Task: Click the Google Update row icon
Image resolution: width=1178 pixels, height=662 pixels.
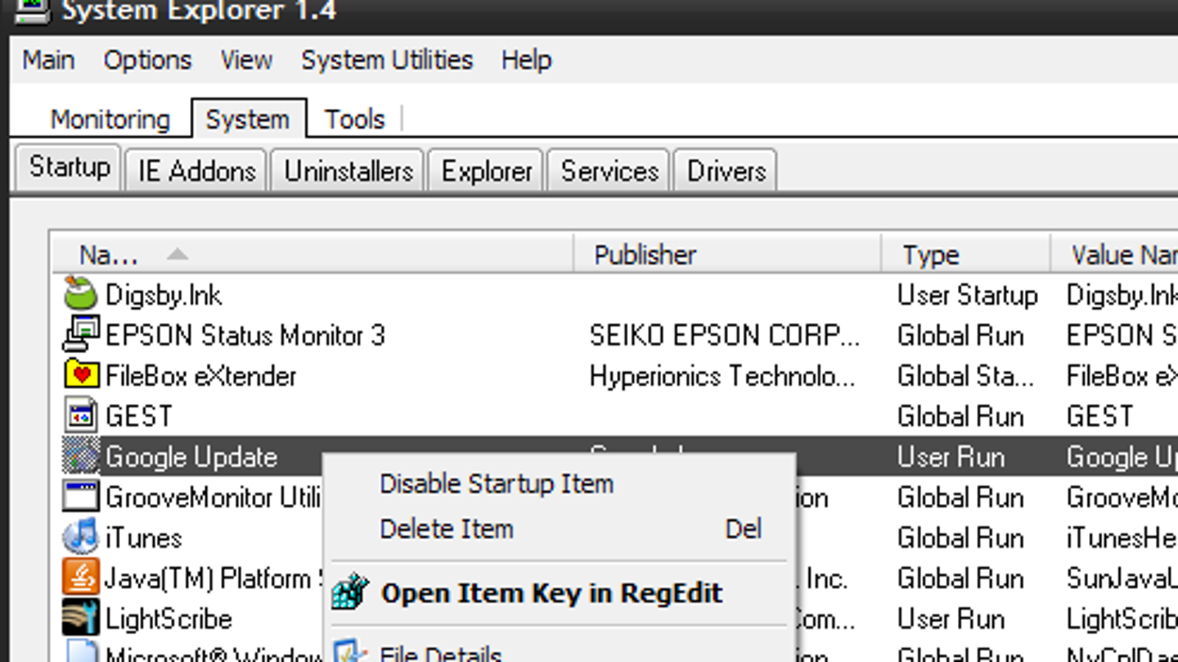Action: point(80,455)
